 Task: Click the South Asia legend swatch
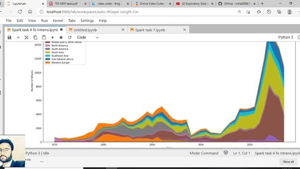point(48,52)
